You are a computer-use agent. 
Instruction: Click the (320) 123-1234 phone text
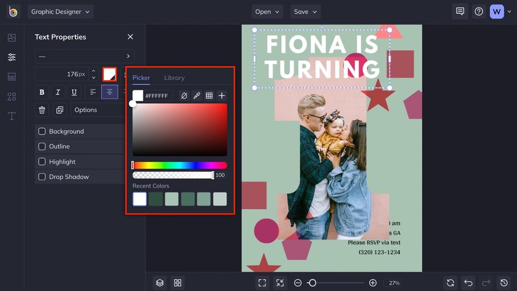click(x=379, y=253)
